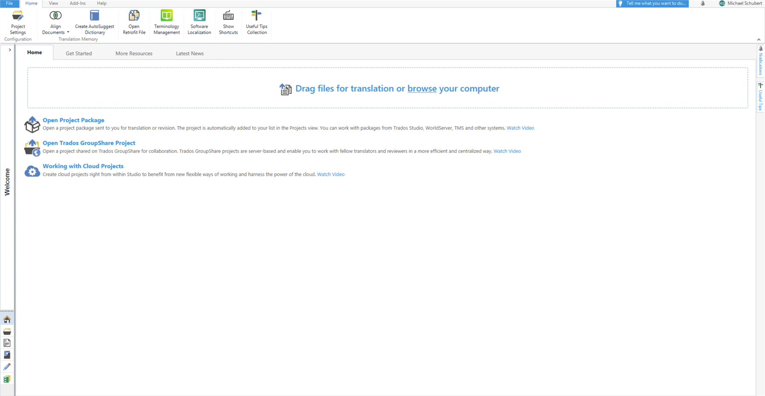Viewport: 765px width, 396px height.
Task: Open the More Resources tab
Action: [134, 54]
